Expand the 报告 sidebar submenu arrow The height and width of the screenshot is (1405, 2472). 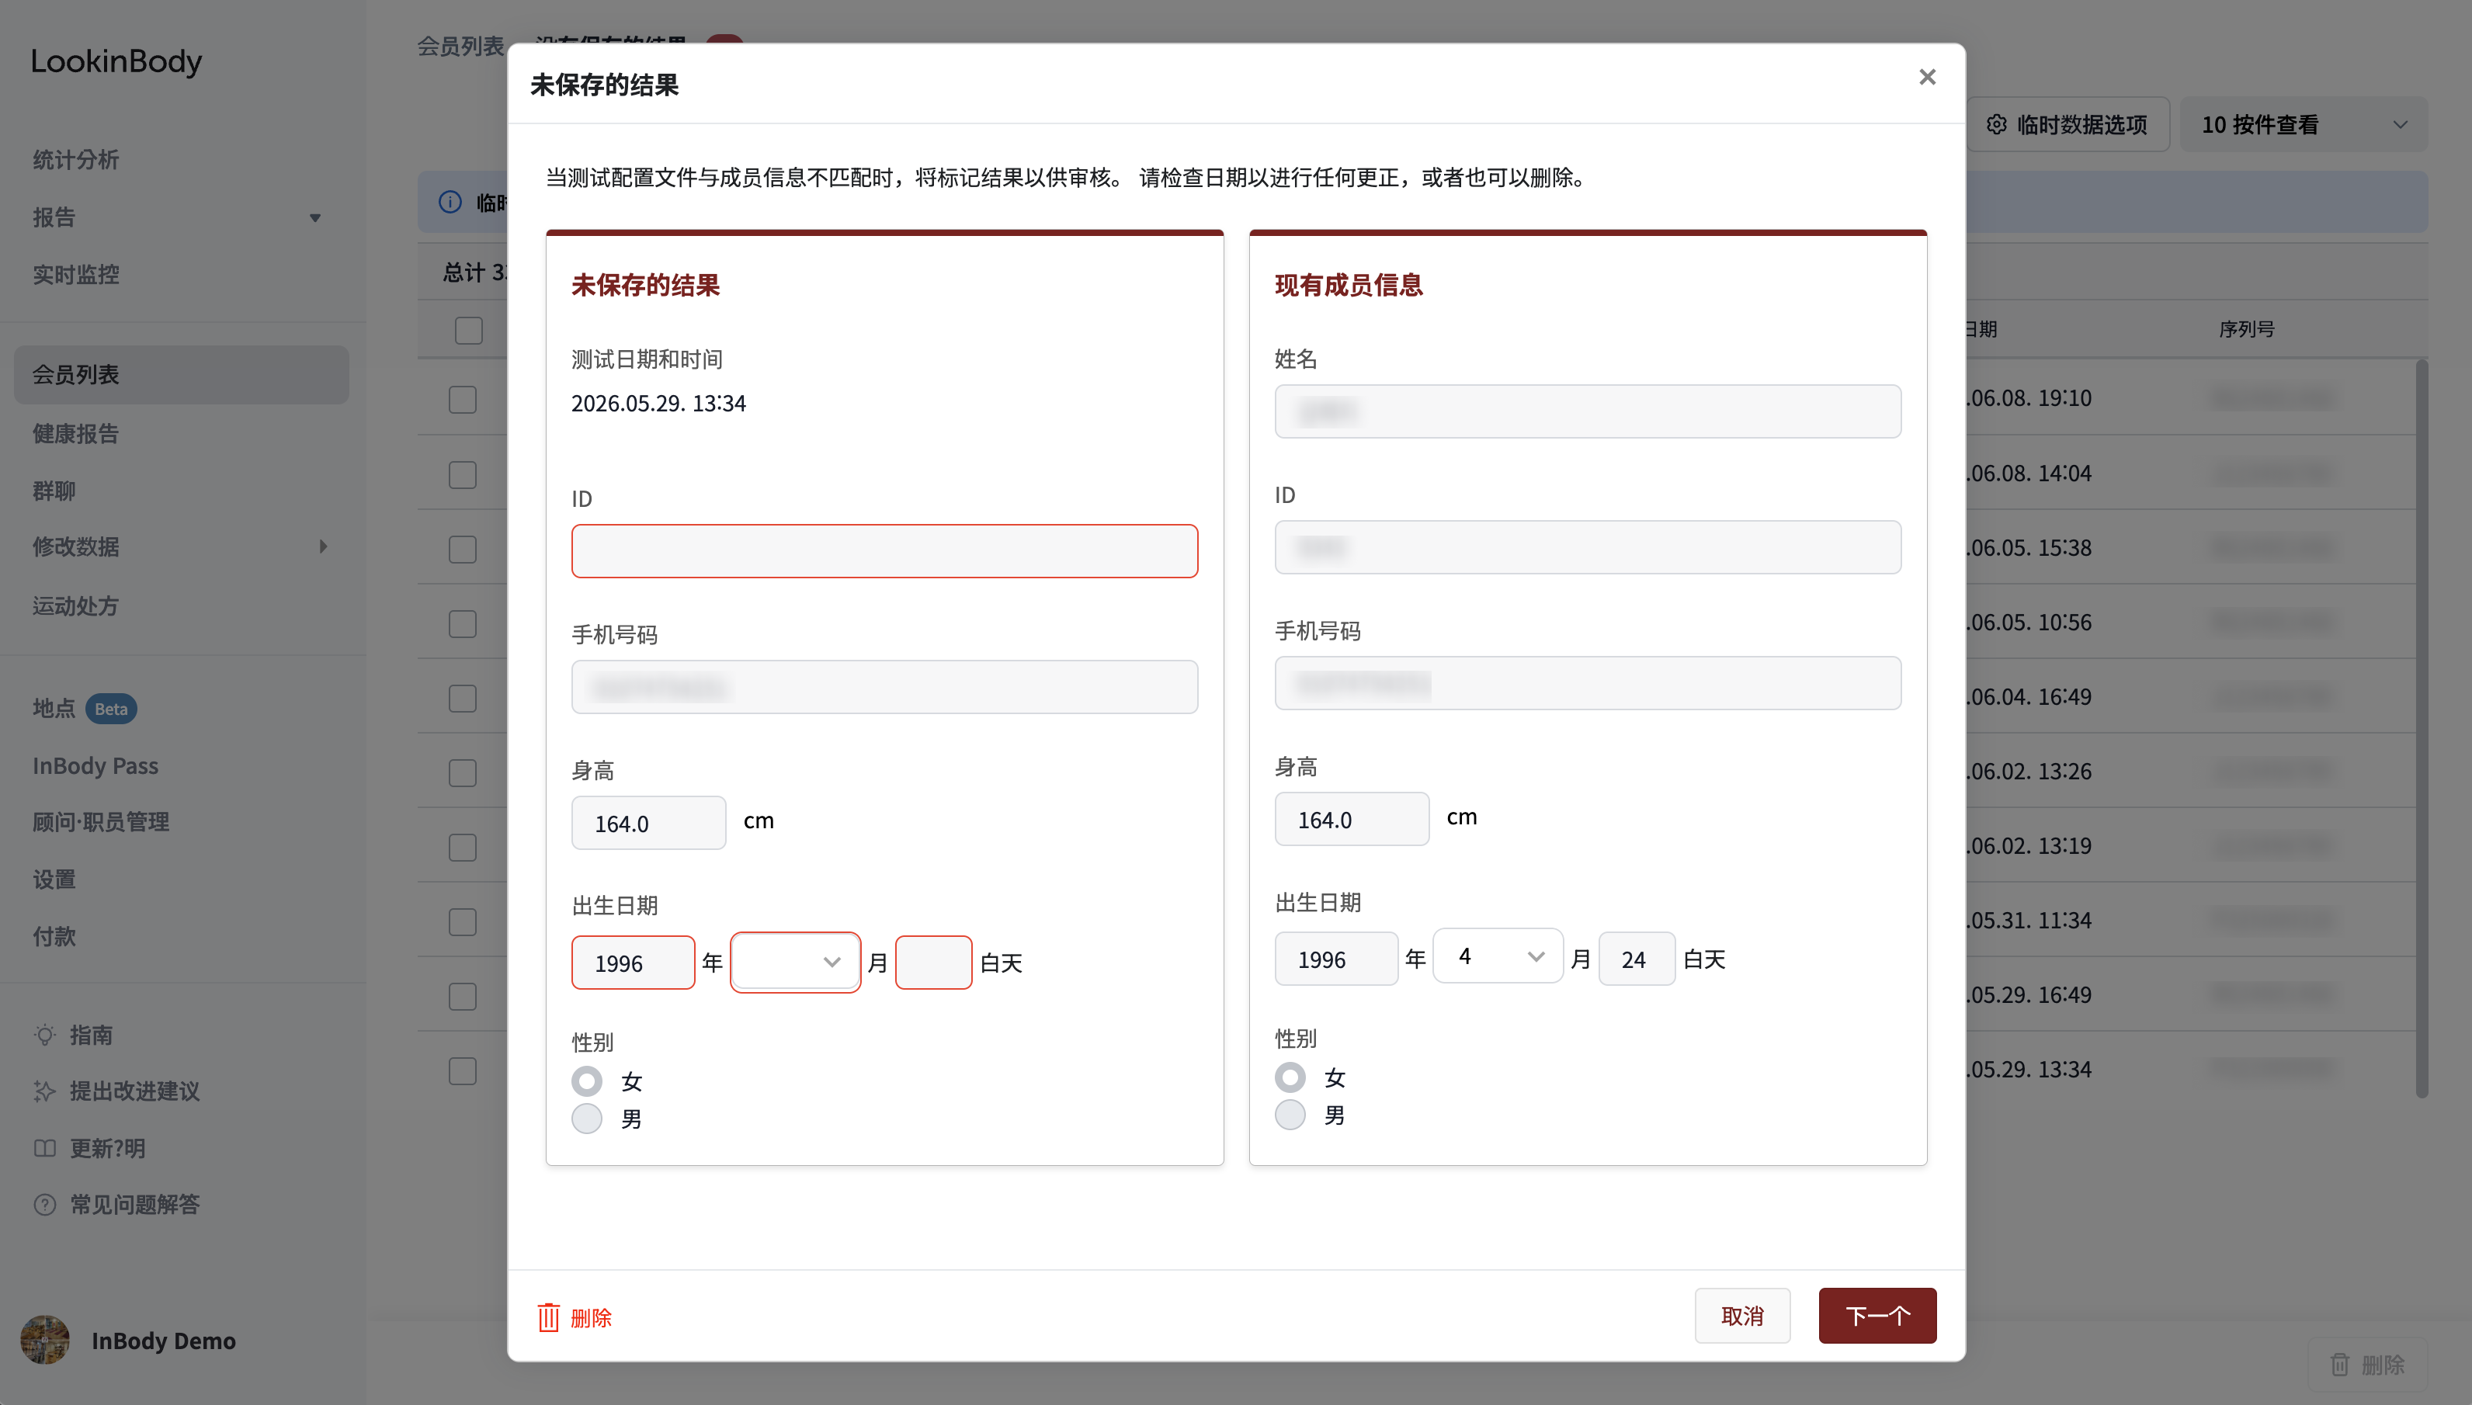click(x=314, y=218)
